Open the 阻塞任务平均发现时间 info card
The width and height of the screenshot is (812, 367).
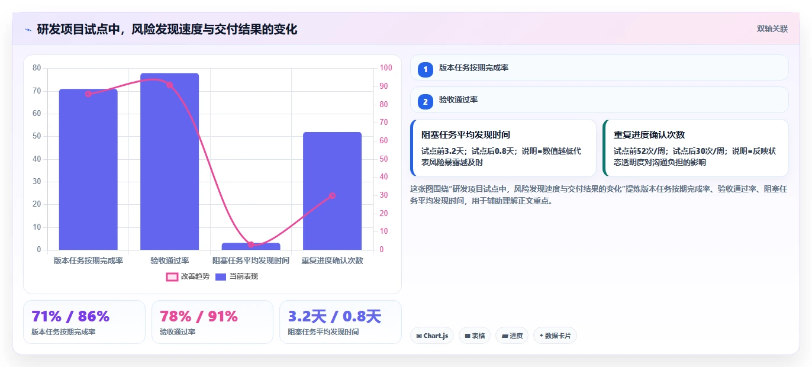[x=503, y=148]
